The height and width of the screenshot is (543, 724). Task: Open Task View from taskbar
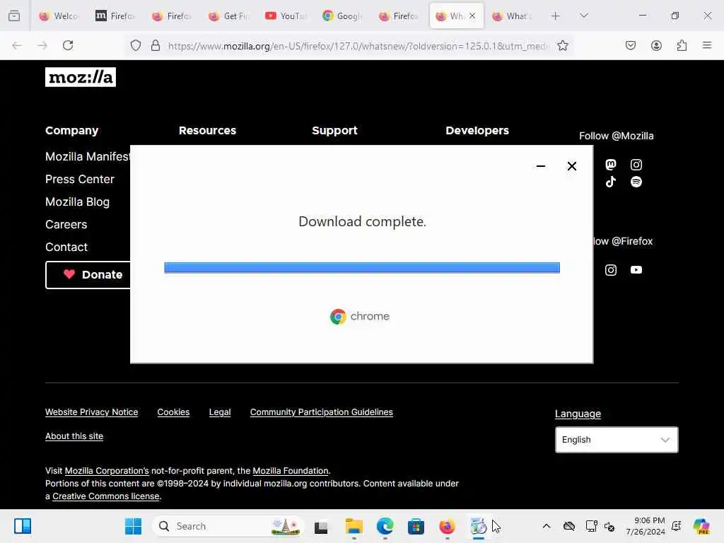[x=321, y=526]
